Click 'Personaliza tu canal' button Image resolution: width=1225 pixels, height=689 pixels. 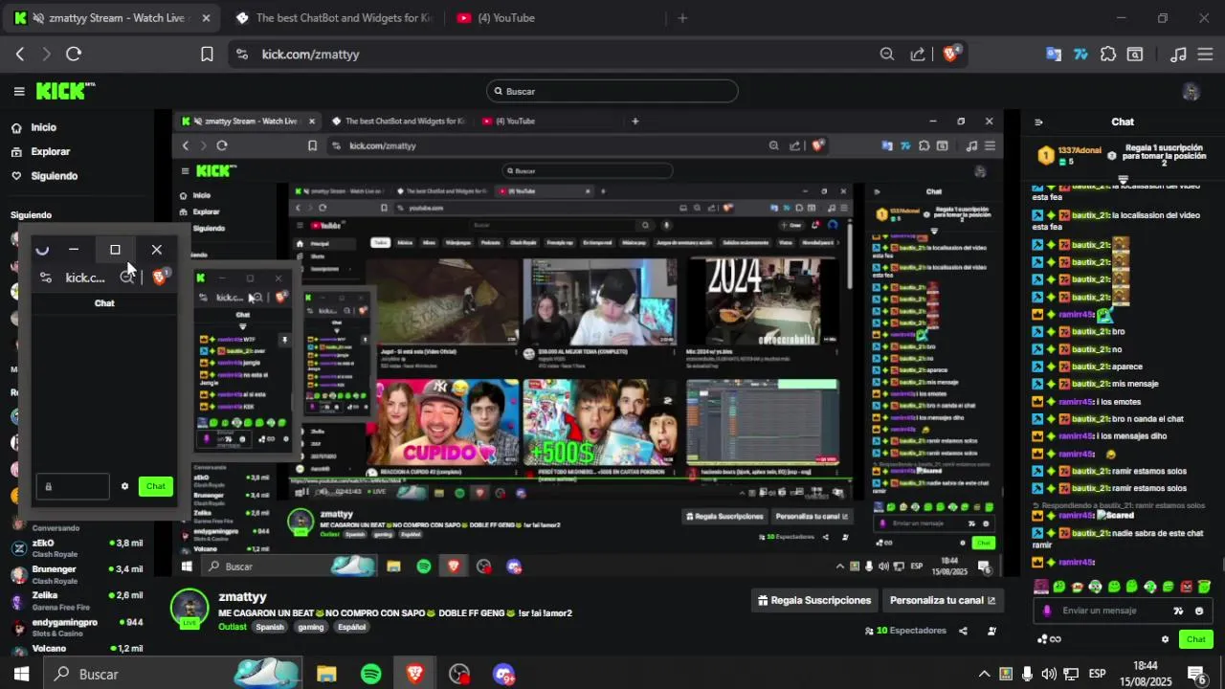[943, 601]
